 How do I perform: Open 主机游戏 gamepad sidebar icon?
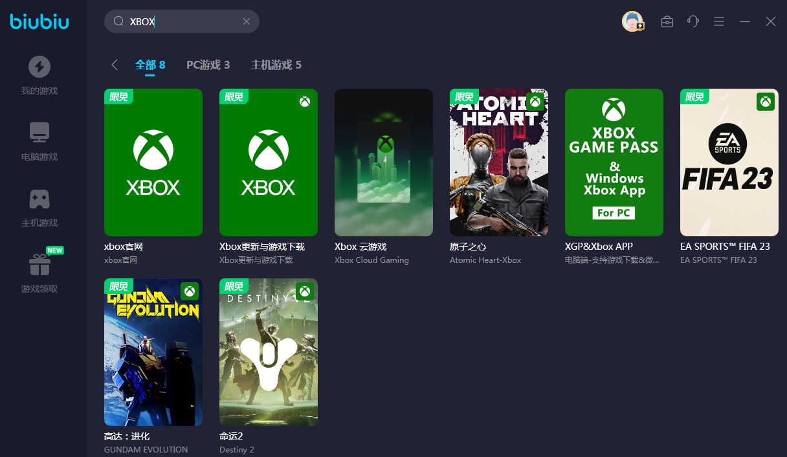pyautogui.click(x=39, y=199)
